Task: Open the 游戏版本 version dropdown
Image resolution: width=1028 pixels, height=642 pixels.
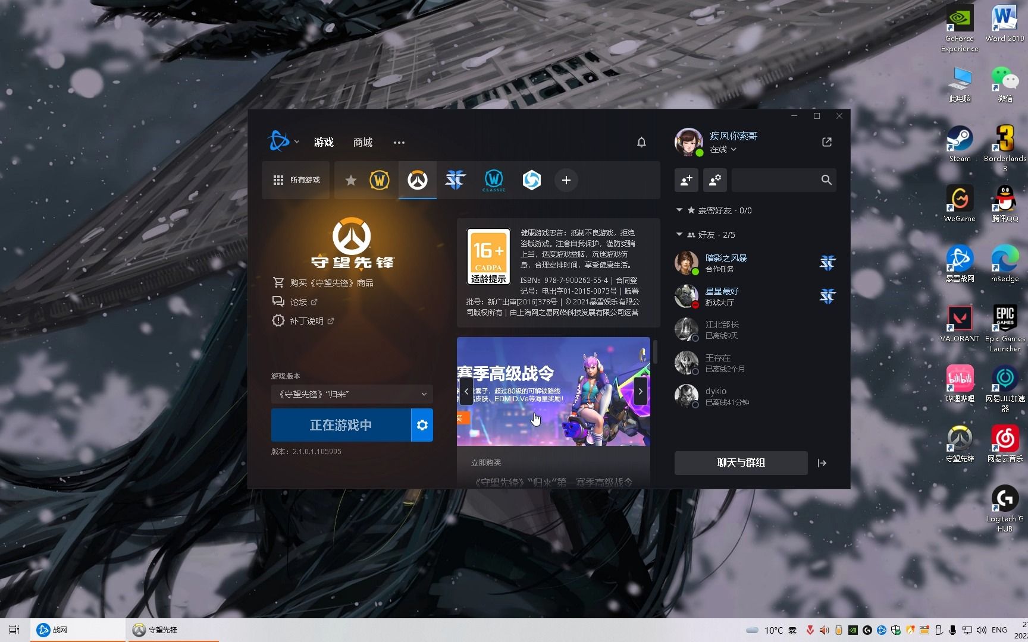Action: point(352,394)
